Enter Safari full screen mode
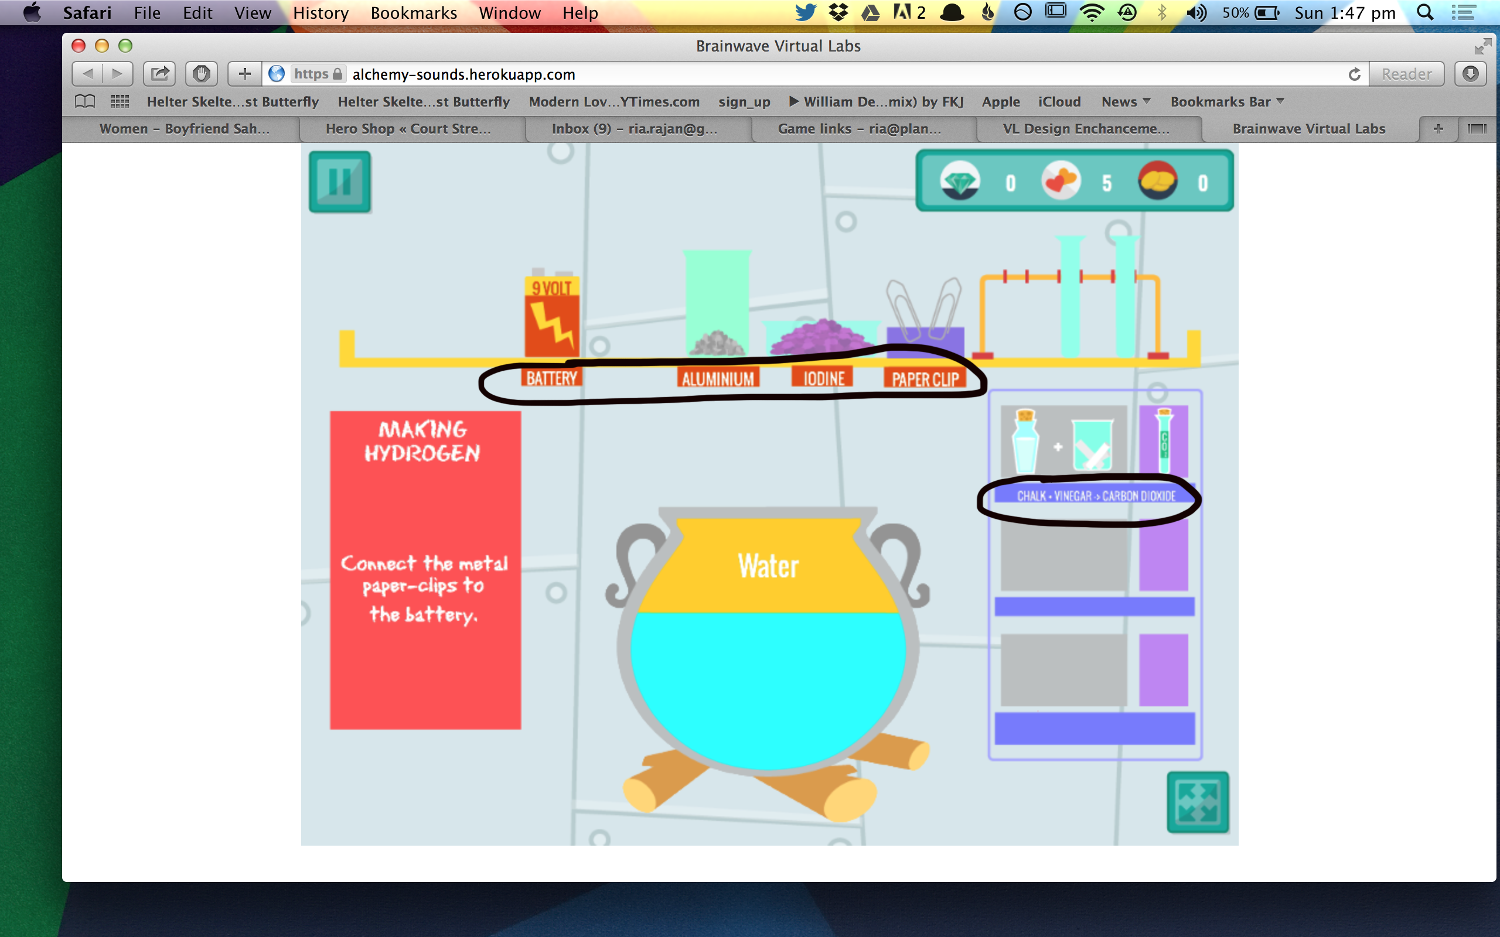Viewport: 1500px width, 937px height. [x=1482, y=46]
